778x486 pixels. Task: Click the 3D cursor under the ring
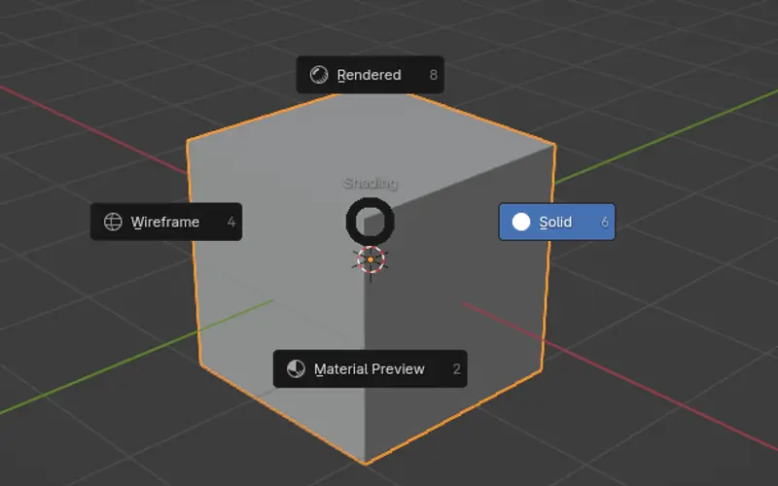tap(371, 260)
